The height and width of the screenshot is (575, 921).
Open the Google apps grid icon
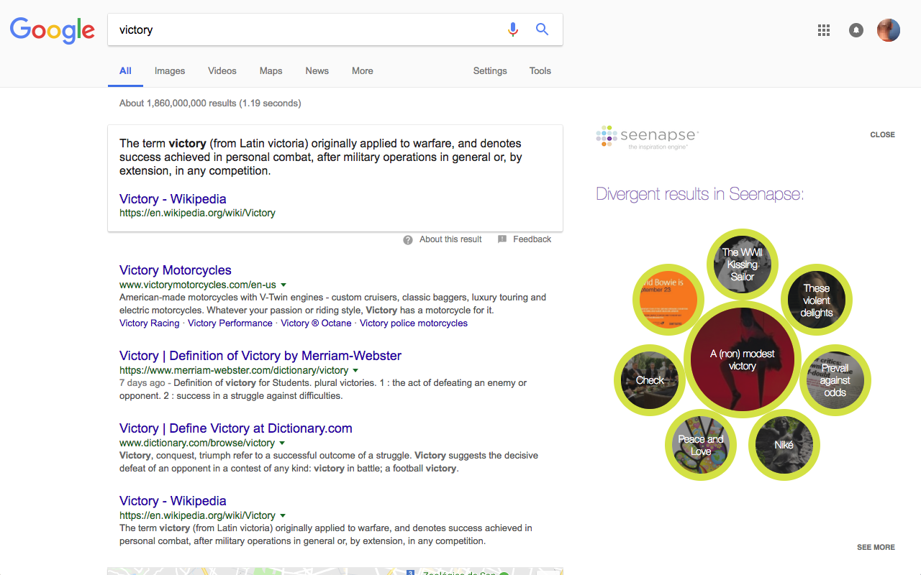coord(823,30)
